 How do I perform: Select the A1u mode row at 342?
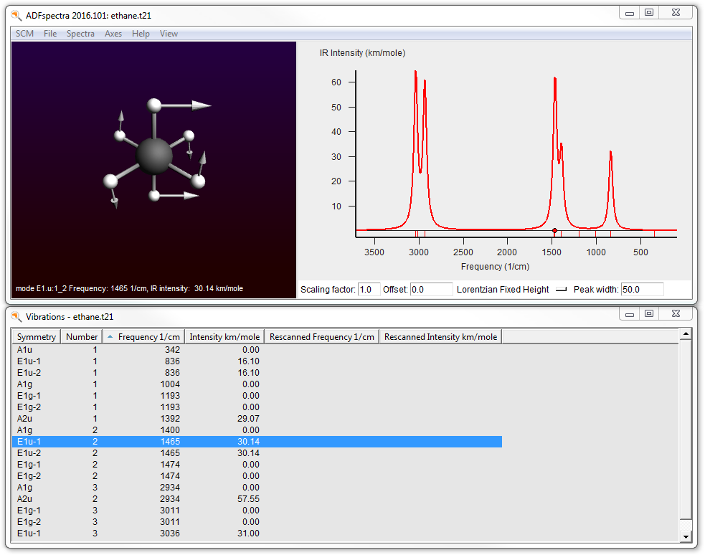(257, 350)
